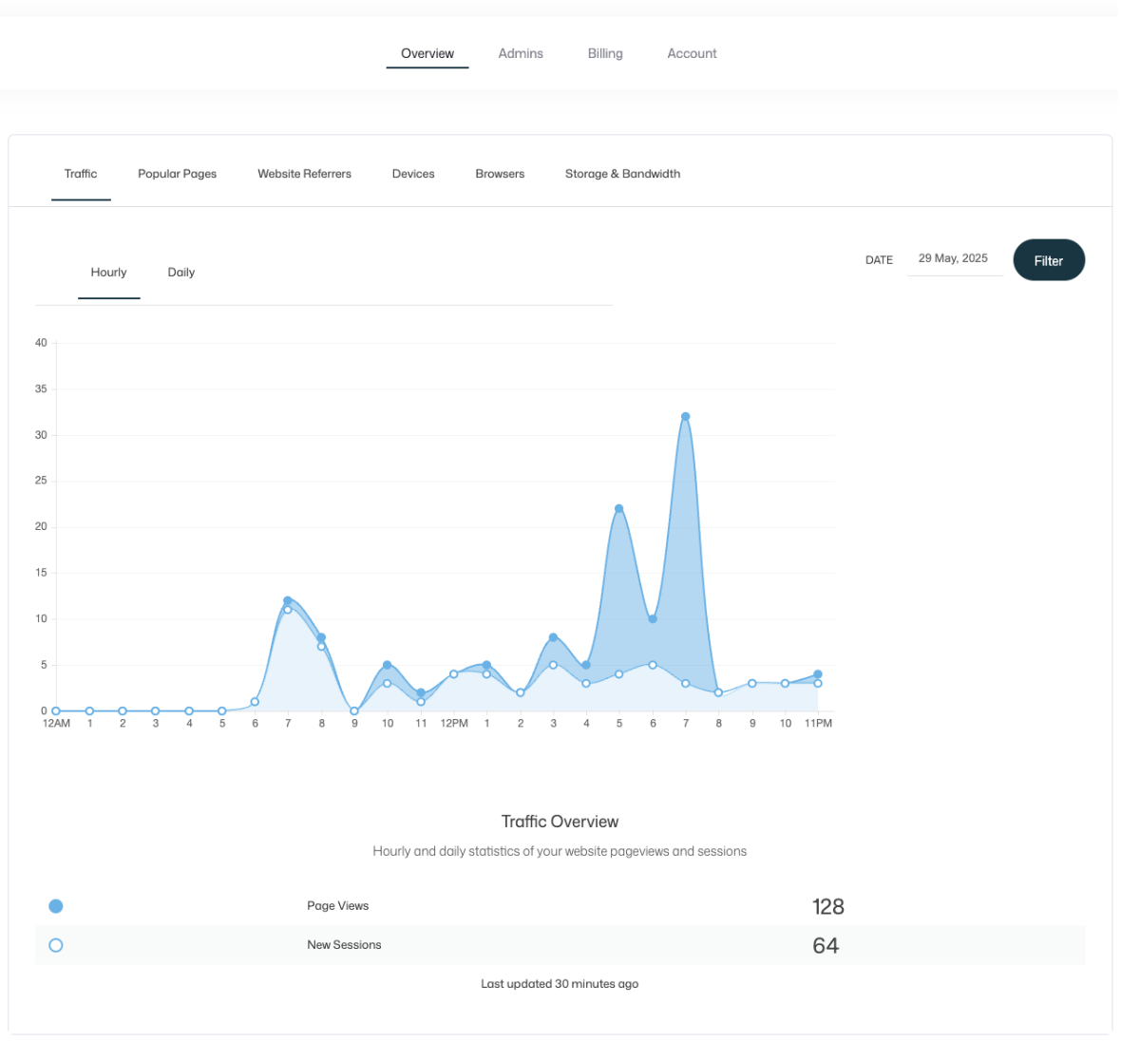Switch to the Devices tab

coord(414,175)
